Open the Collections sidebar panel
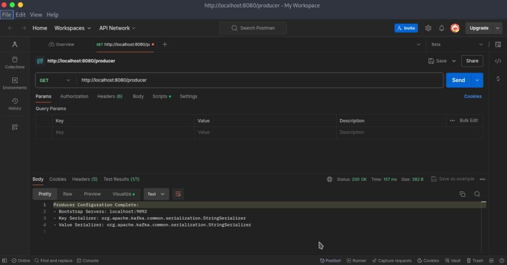This screenshot has width=507, height=265. pos(14,62)
